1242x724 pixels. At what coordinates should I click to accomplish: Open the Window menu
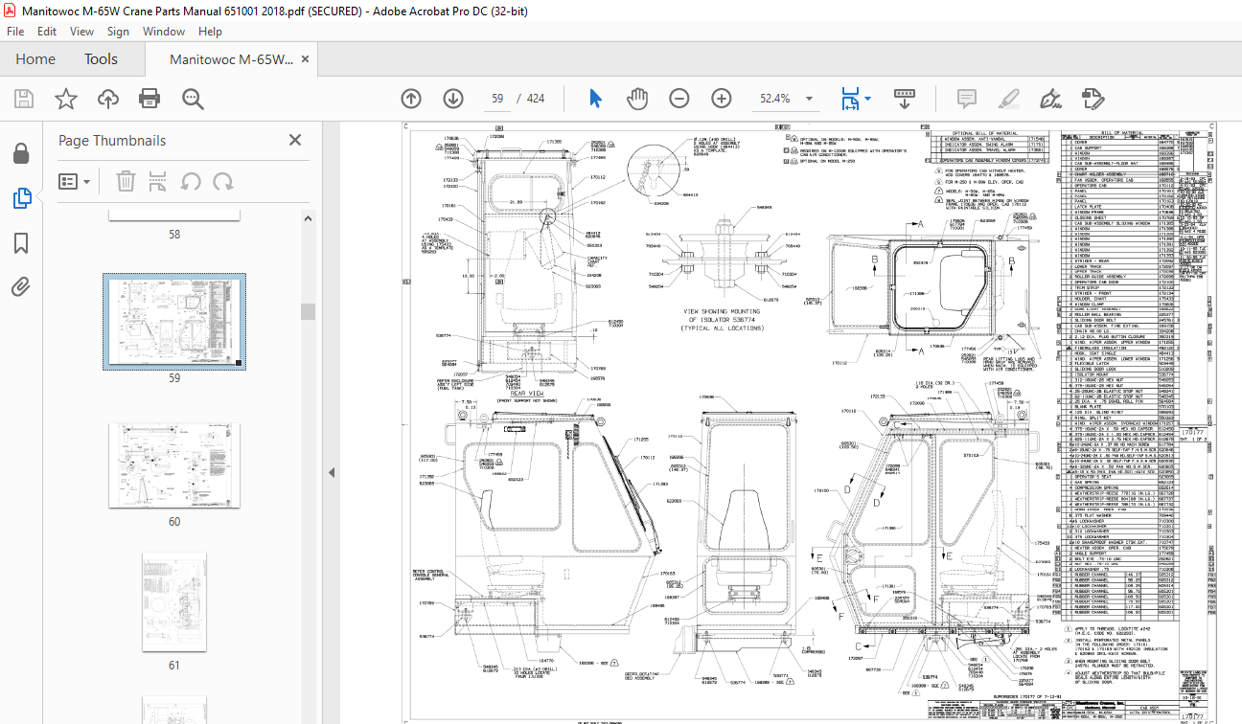164,31
